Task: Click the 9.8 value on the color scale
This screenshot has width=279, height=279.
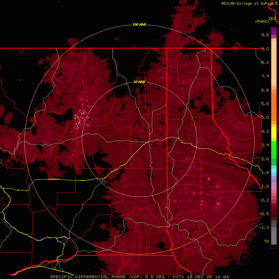Action: 265,35
